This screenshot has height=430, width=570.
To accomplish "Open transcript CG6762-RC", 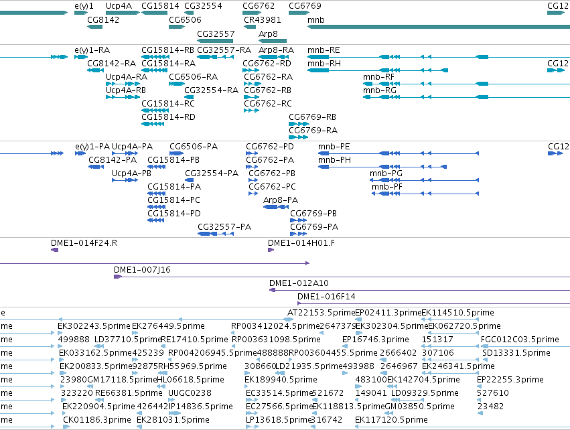I will coord(252,111).
